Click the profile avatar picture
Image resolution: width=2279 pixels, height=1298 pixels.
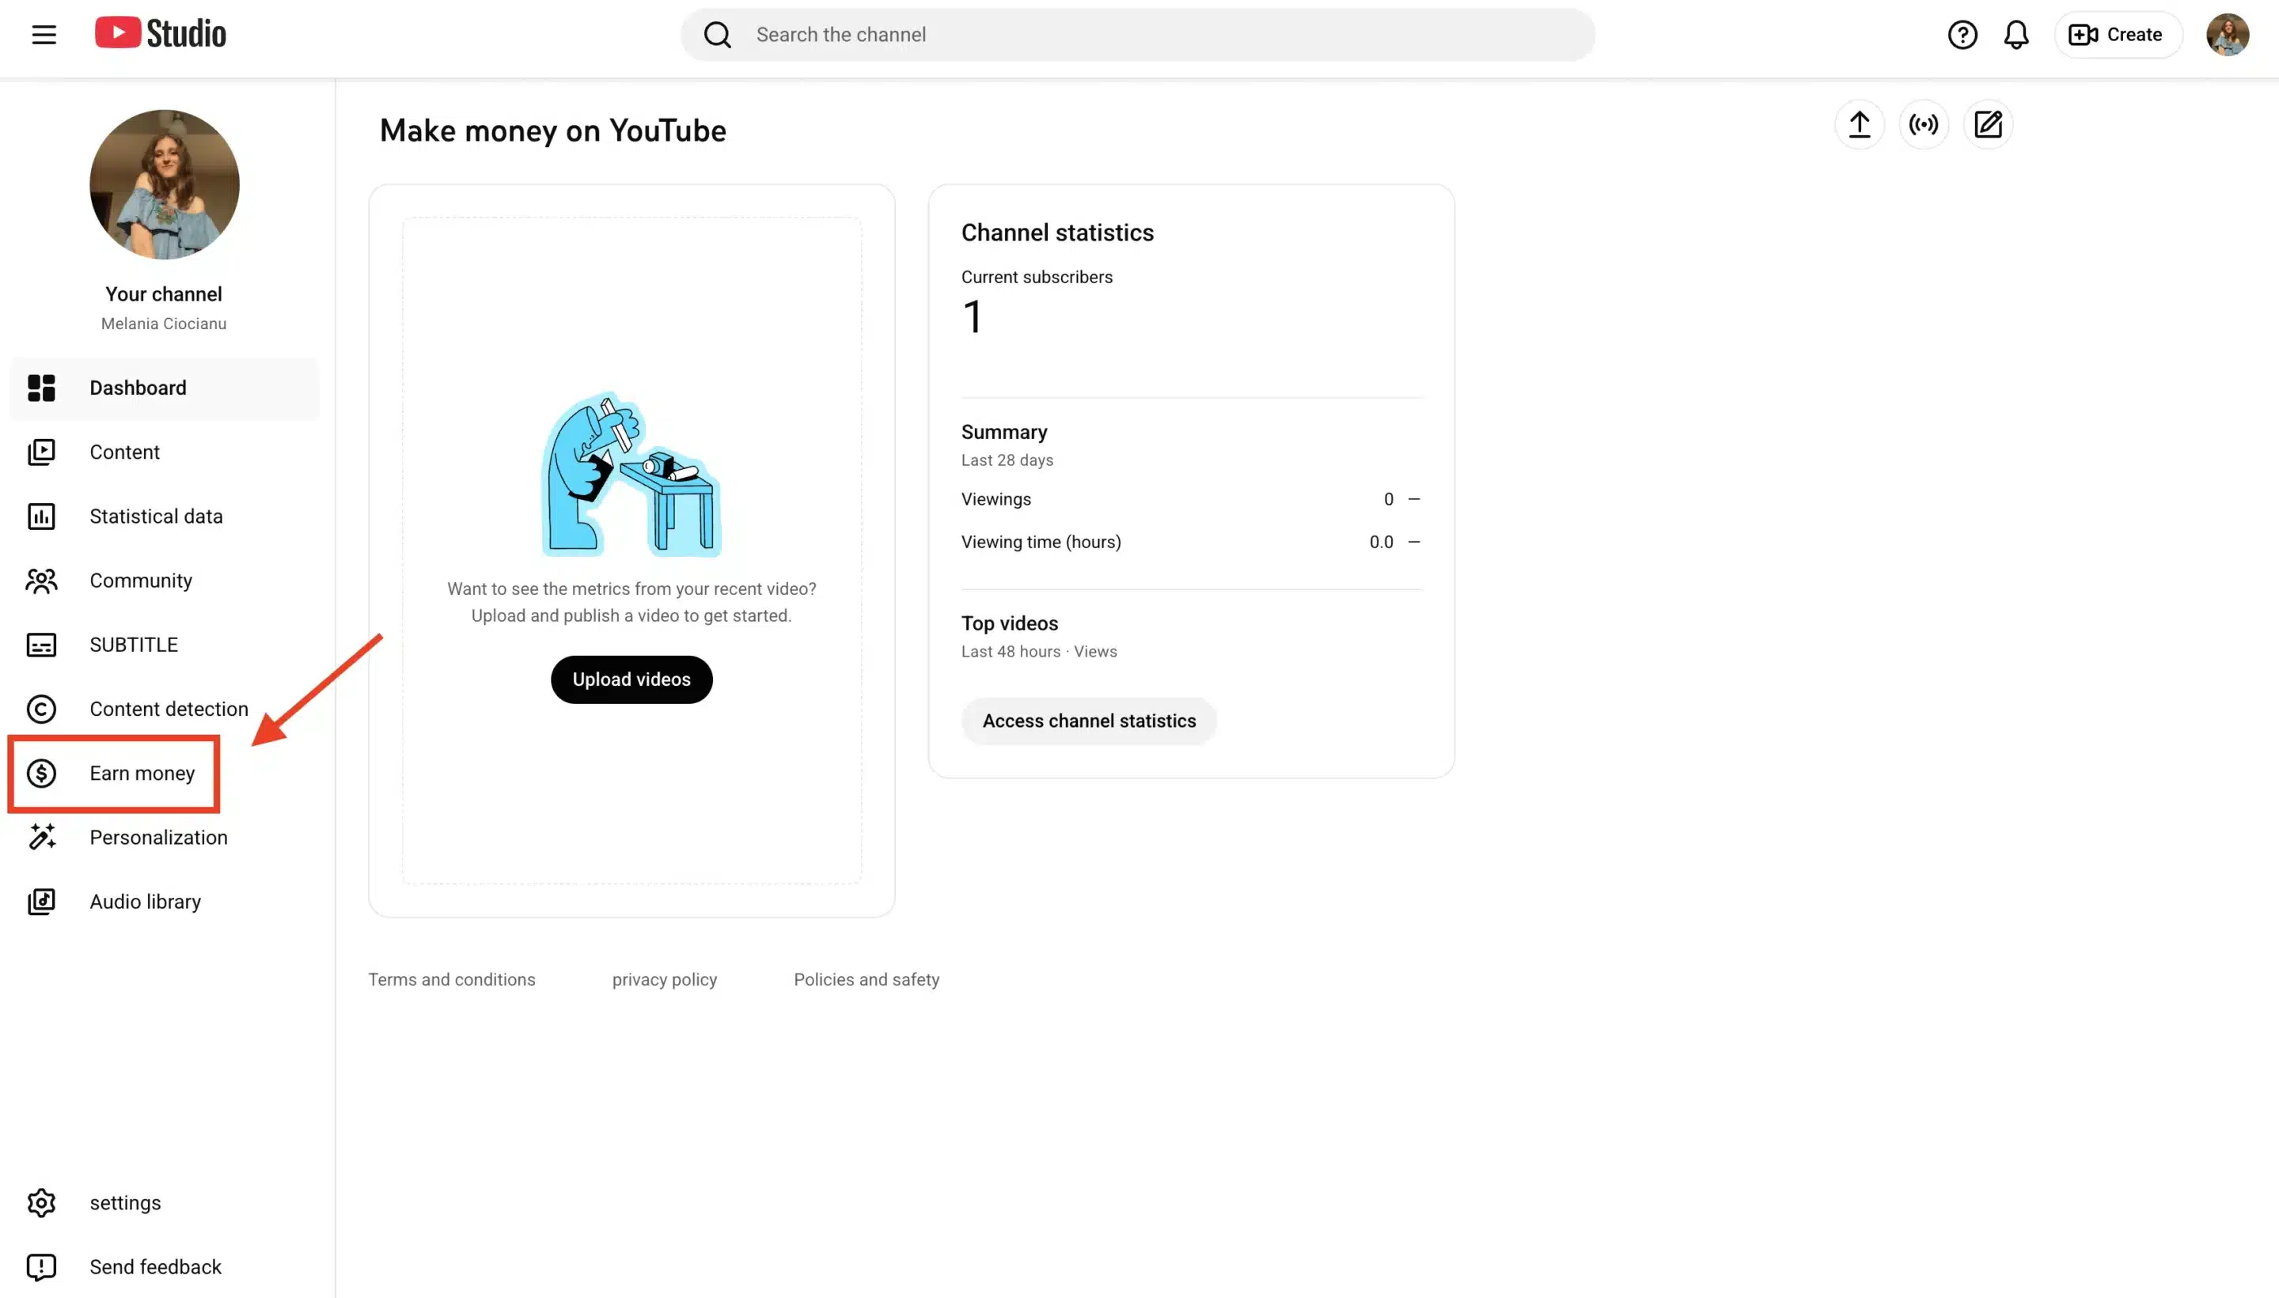(x=2227, y=34)
